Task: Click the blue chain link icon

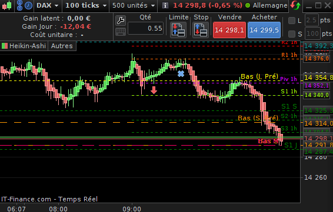Action: pyautogui.click(x=19, y=5)
